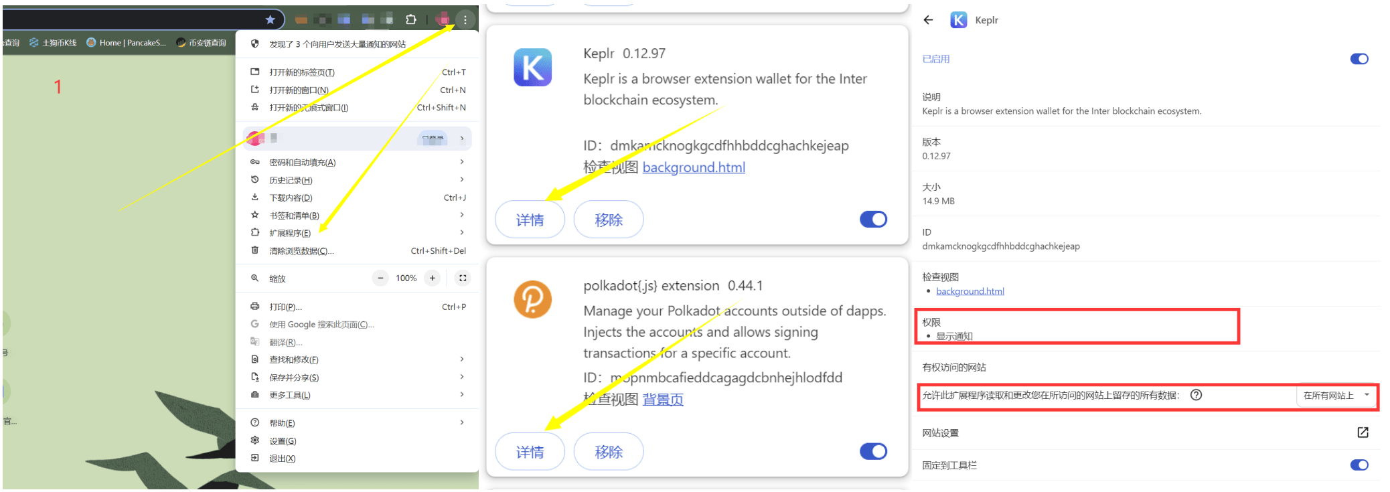Open the Home | PancakeS... bookmark

(127, 42)
